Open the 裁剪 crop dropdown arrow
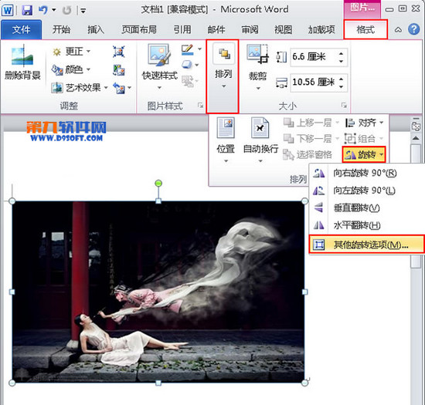The width and height of the screenshot is (425, 405). pyautogui.click(x=258, y=88)
